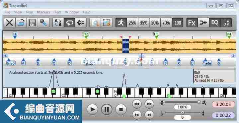This screenshot has height=123, width=239.
Task: Jump to the previous marker button
Action: point(137,115)
